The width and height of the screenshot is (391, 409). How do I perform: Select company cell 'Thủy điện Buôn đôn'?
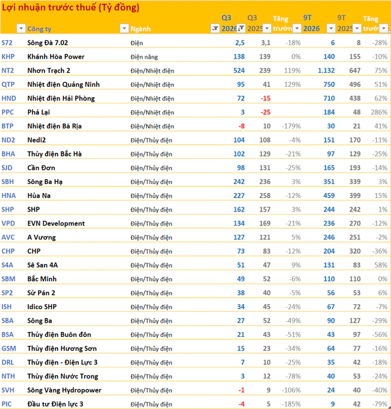tap(59, 334)
